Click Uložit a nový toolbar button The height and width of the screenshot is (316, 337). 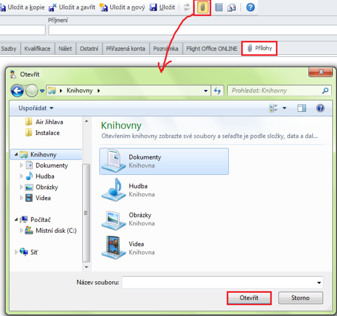(x=122, y=7)
